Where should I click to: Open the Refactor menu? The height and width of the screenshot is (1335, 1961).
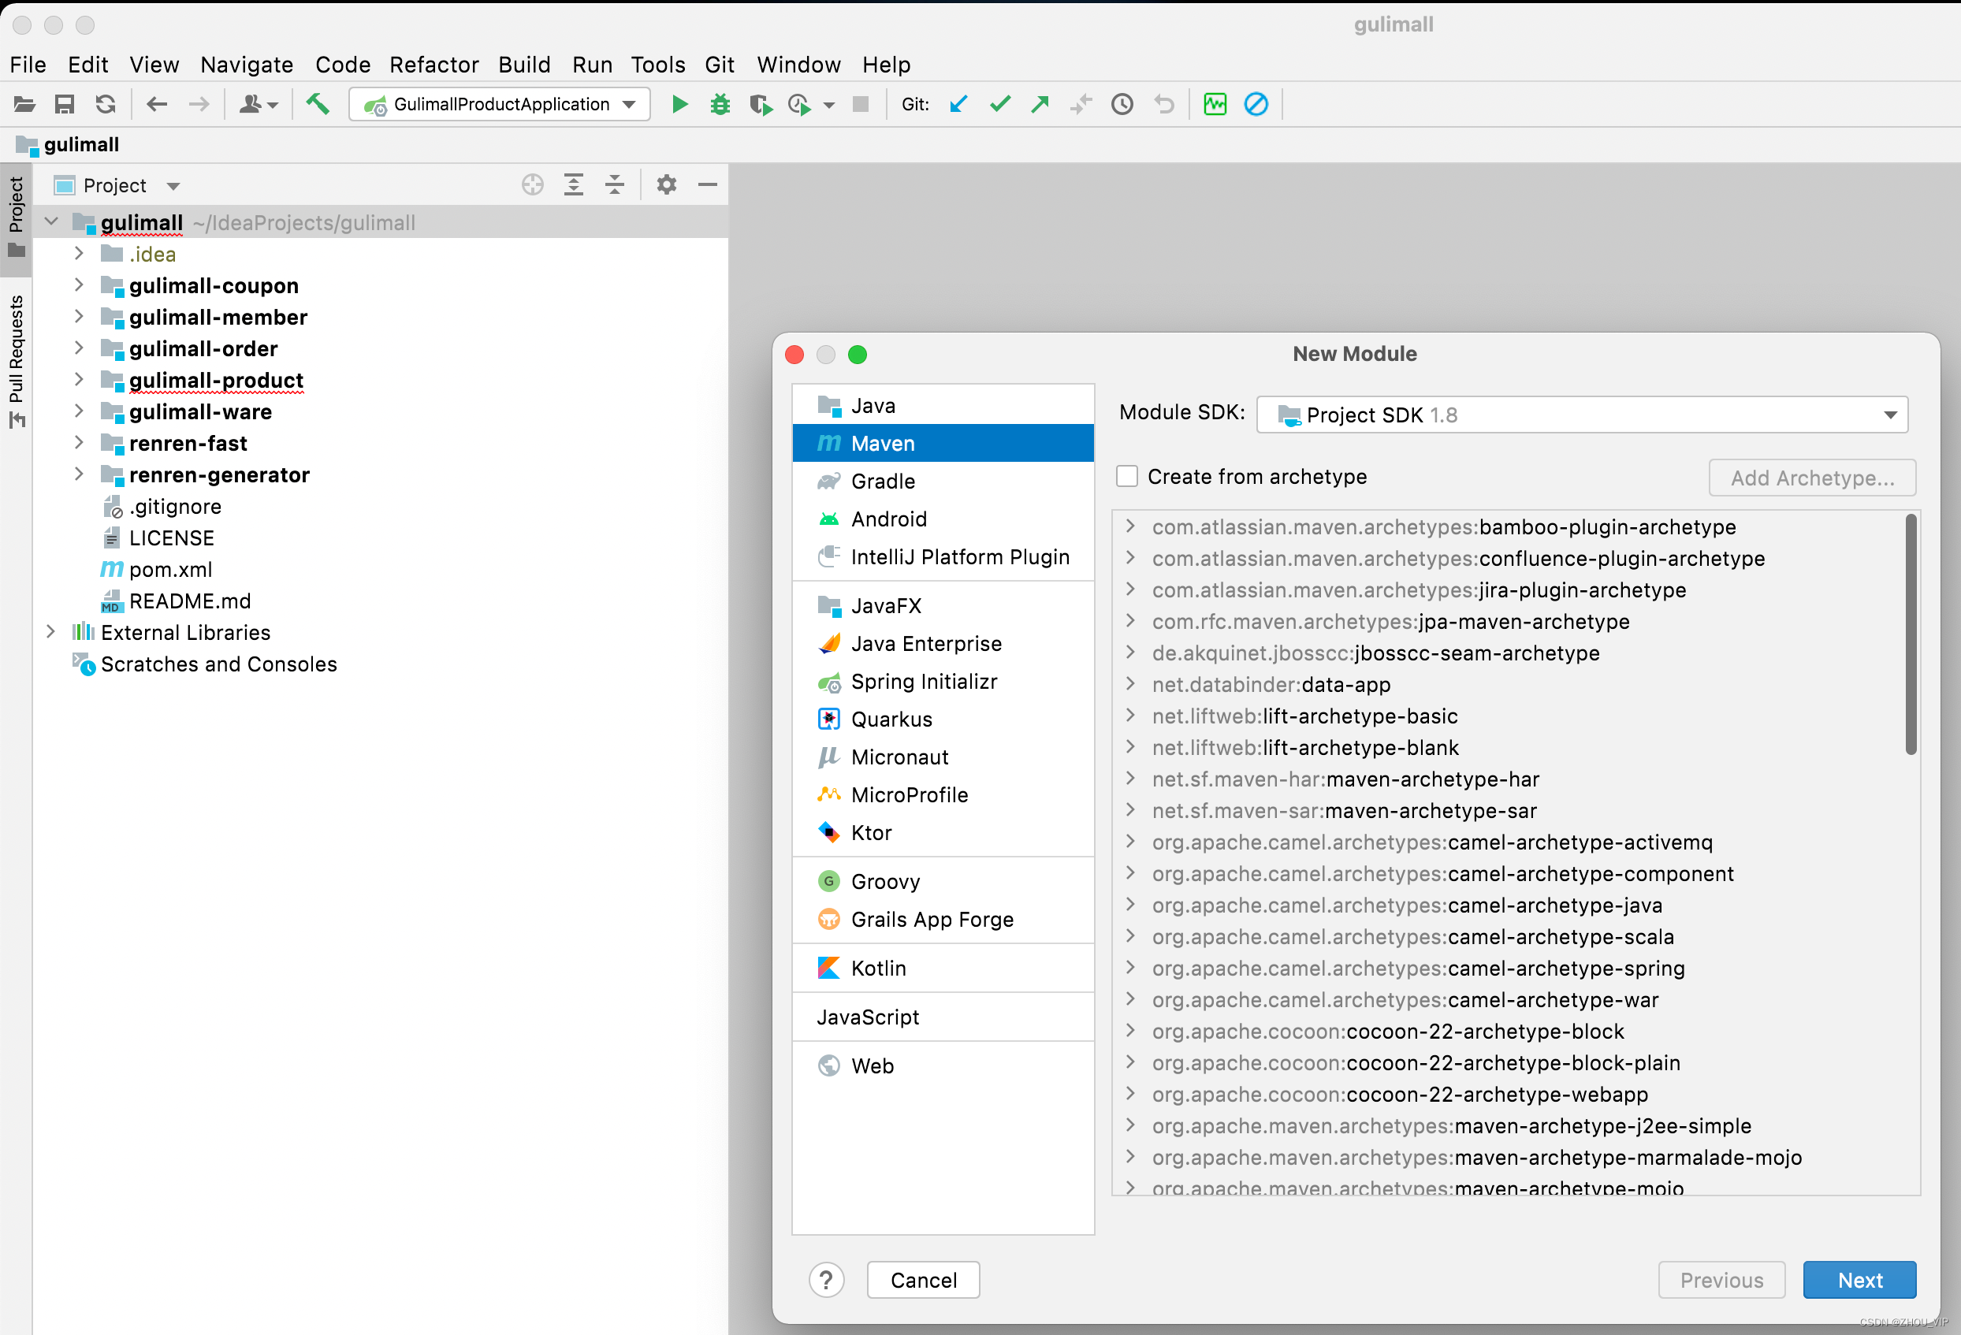434,65
